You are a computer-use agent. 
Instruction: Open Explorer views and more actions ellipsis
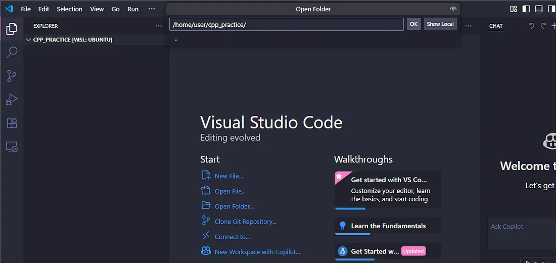click(159, 26)
